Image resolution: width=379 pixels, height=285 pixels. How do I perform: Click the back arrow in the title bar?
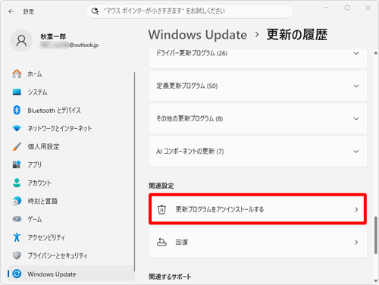click(11, 11)
